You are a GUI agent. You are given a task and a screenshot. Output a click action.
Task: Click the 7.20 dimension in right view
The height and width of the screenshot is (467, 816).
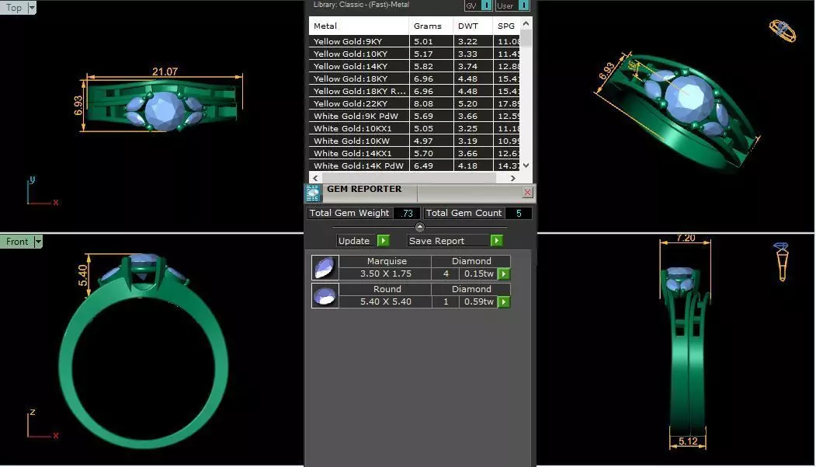pyautogui.click(x=686, y=238)
